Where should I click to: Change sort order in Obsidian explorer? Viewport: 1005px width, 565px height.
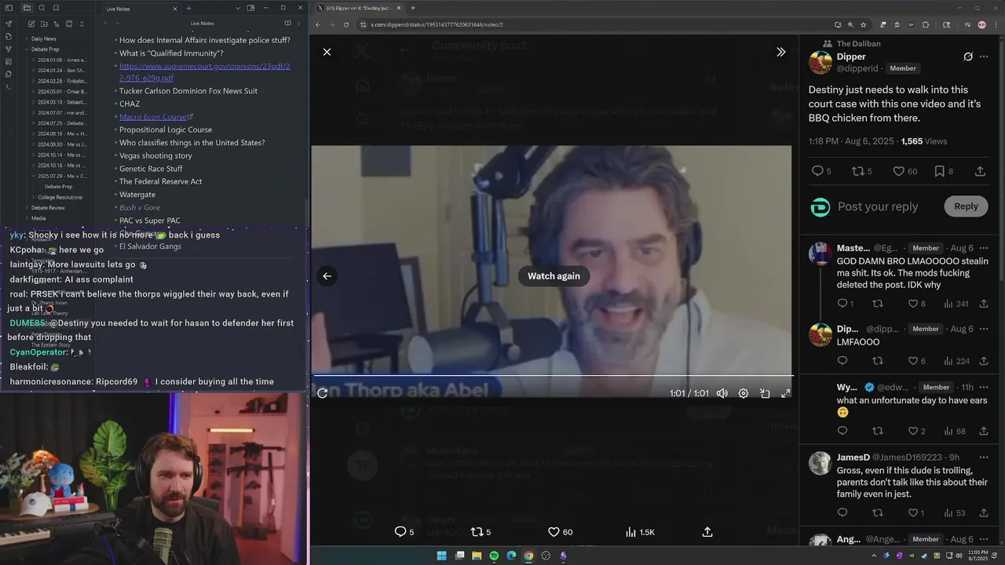(x=56, y=24)
